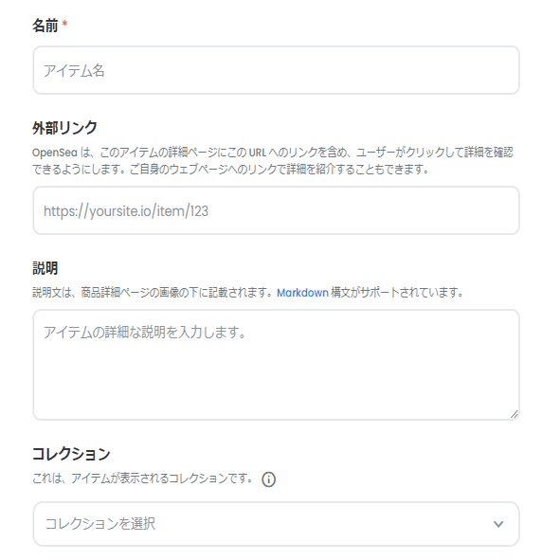Click the 説明文は description helper text
560x560 pixels.
click(x=154, y=293)
